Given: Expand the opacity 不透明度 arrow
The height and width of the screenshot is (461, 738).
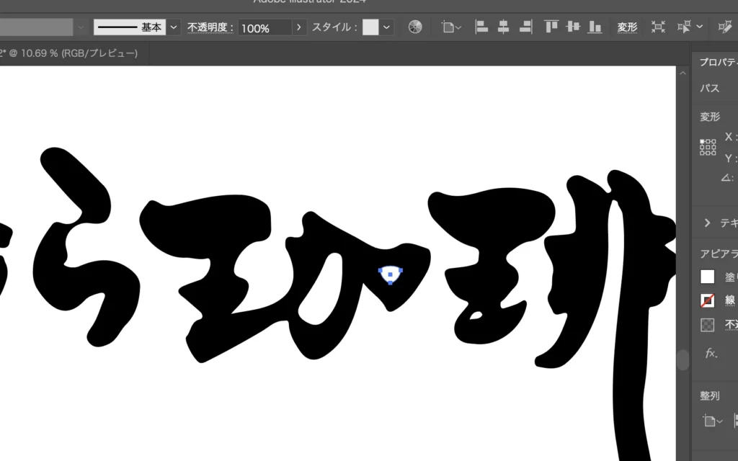Looking at the screenshot, I should (298, 27).
